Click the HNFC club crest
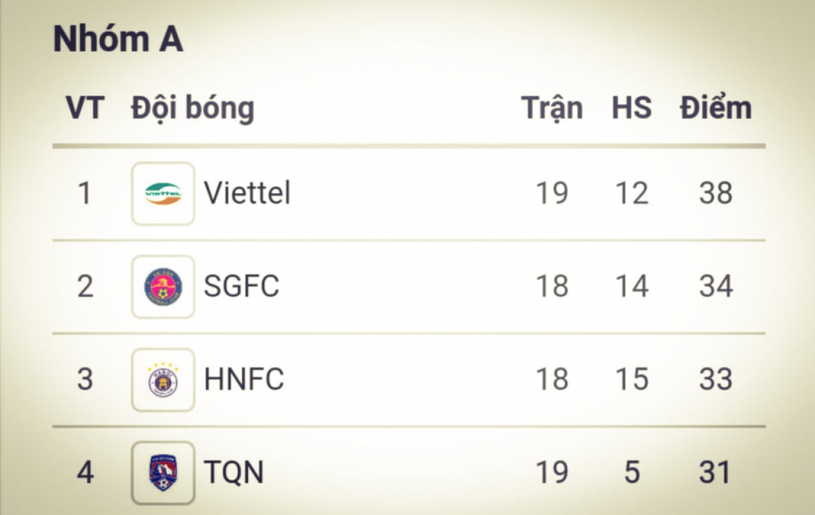 [163, 380]
